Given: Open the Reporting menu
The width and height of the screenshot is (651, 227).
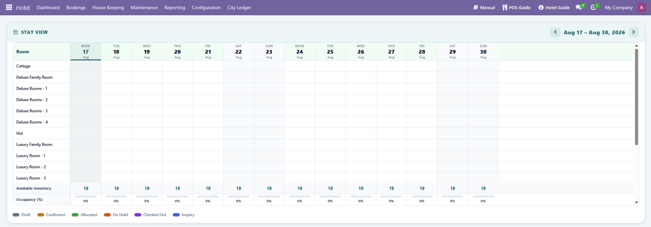Looking at the screenshot, I should pos(175,7).
